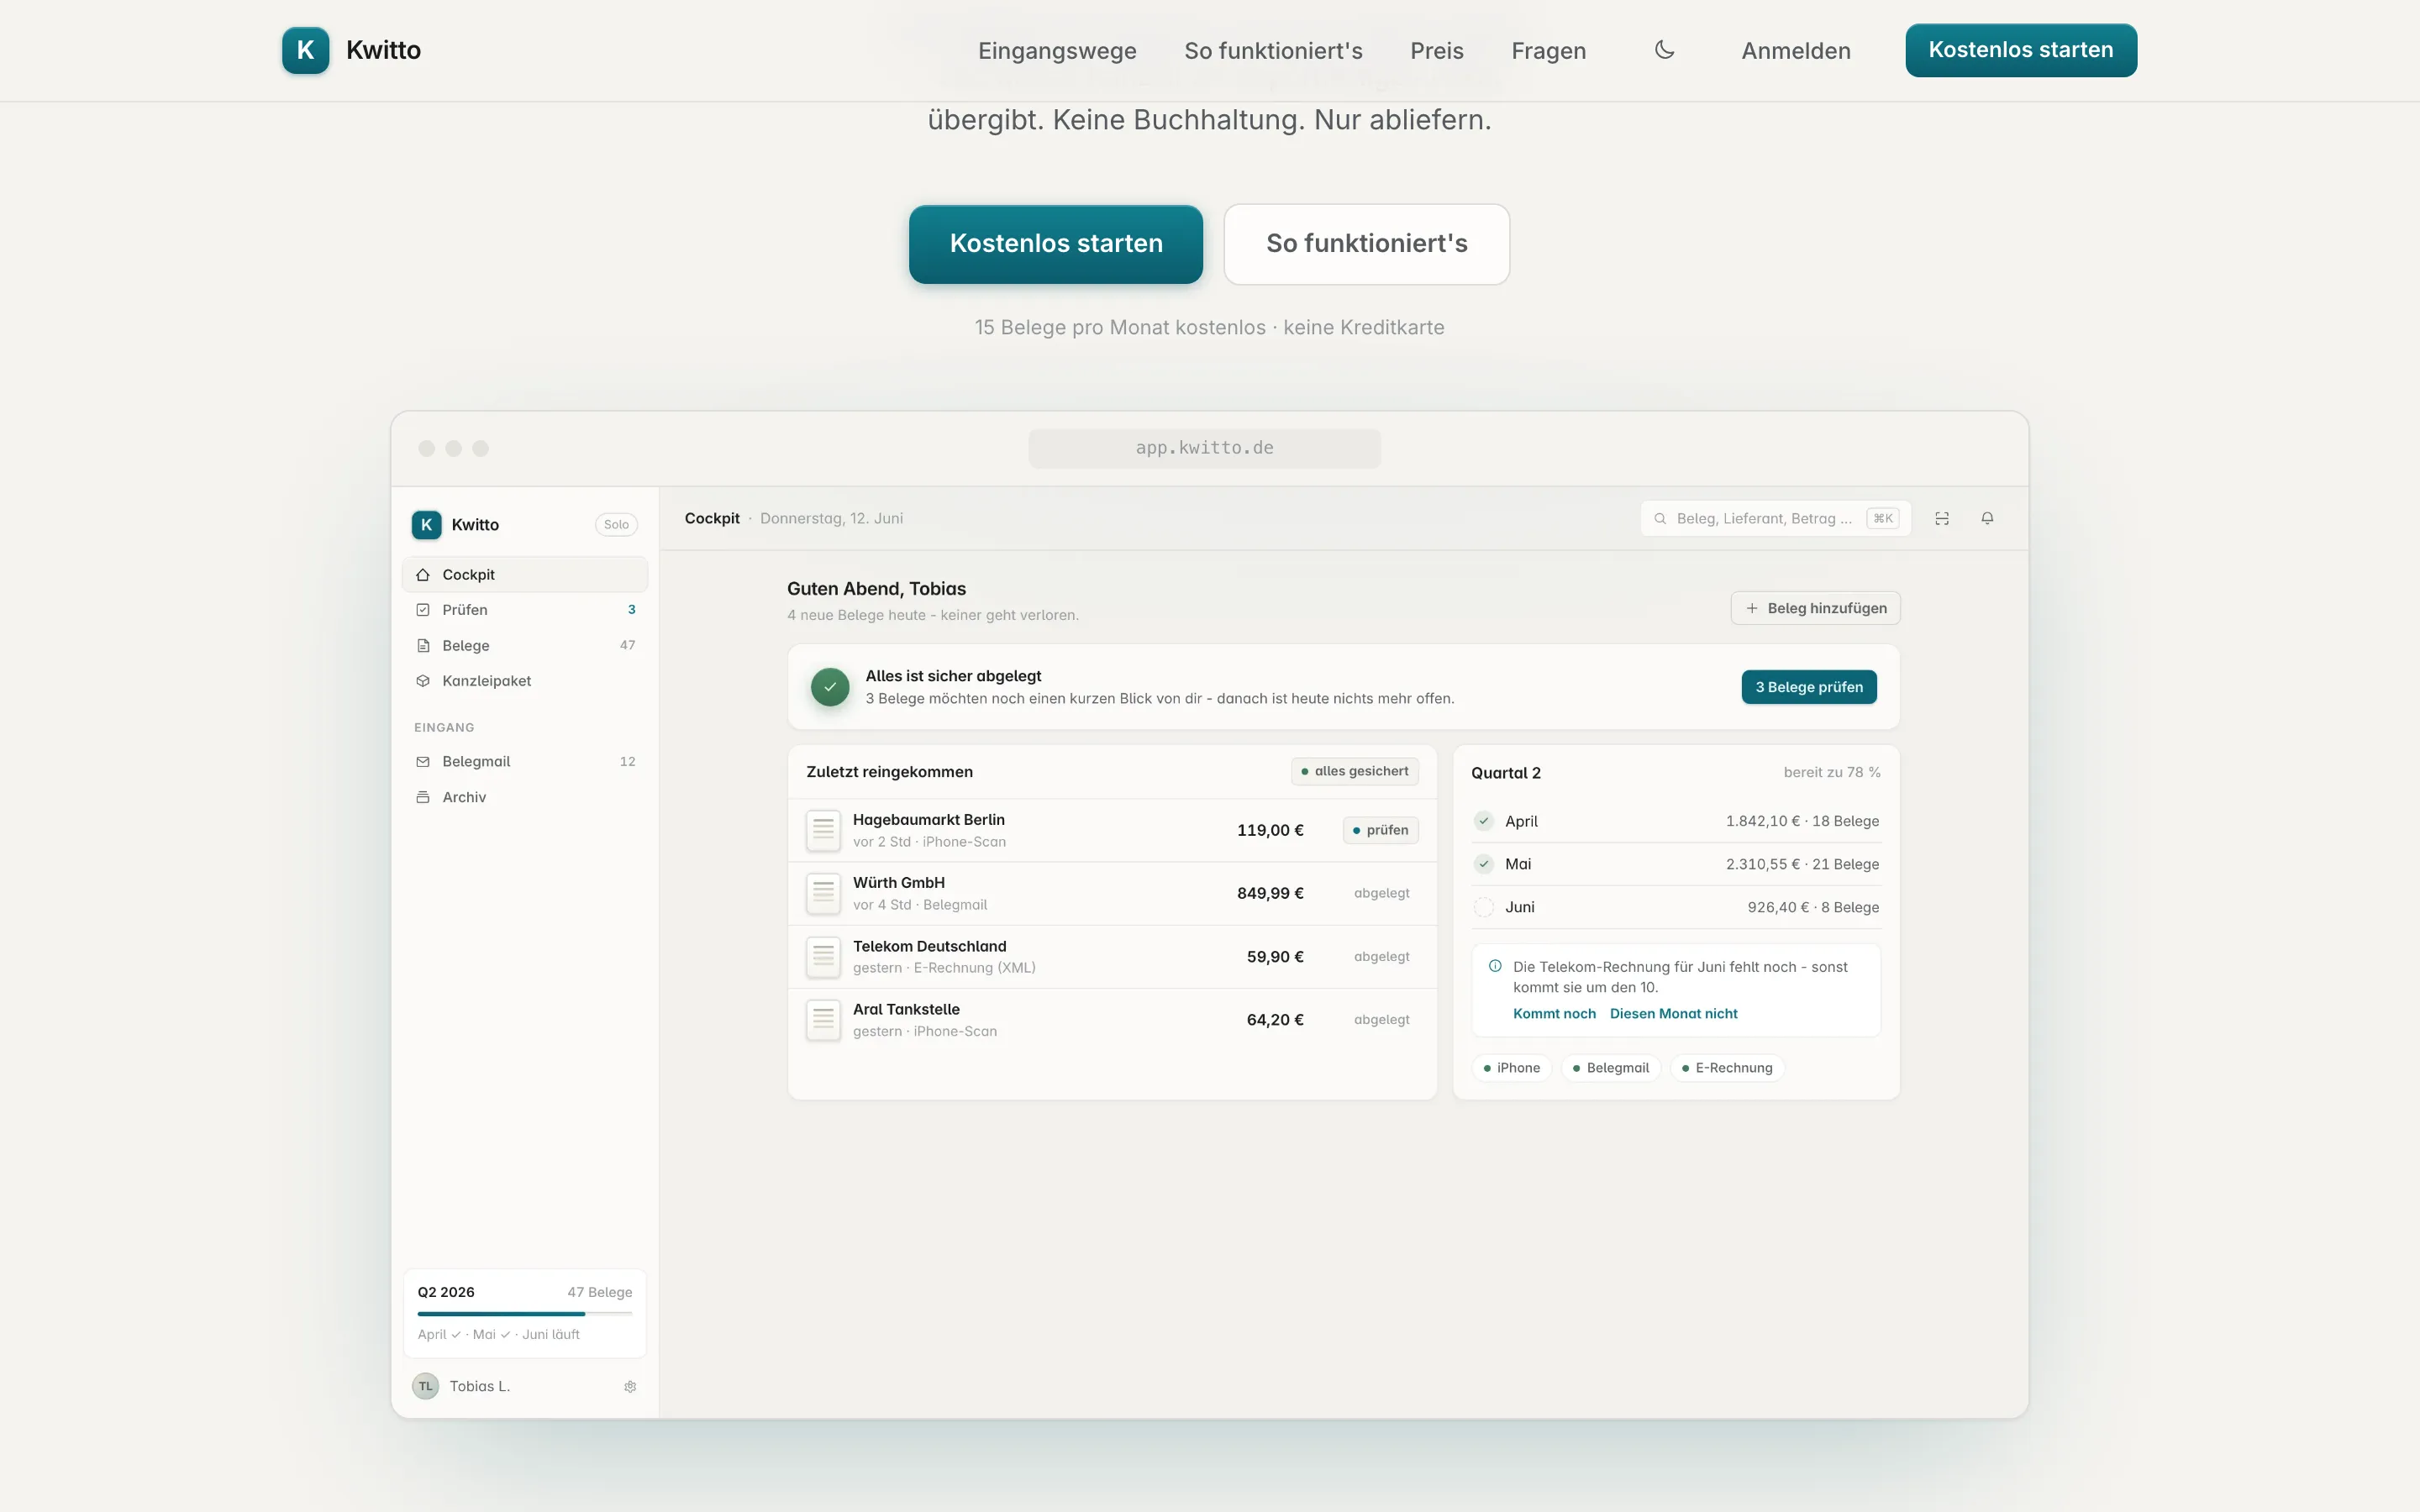Go to Fragen in the top navigation
The width and height of the screenshot is (2420, 1512).
pos(1548,51)
